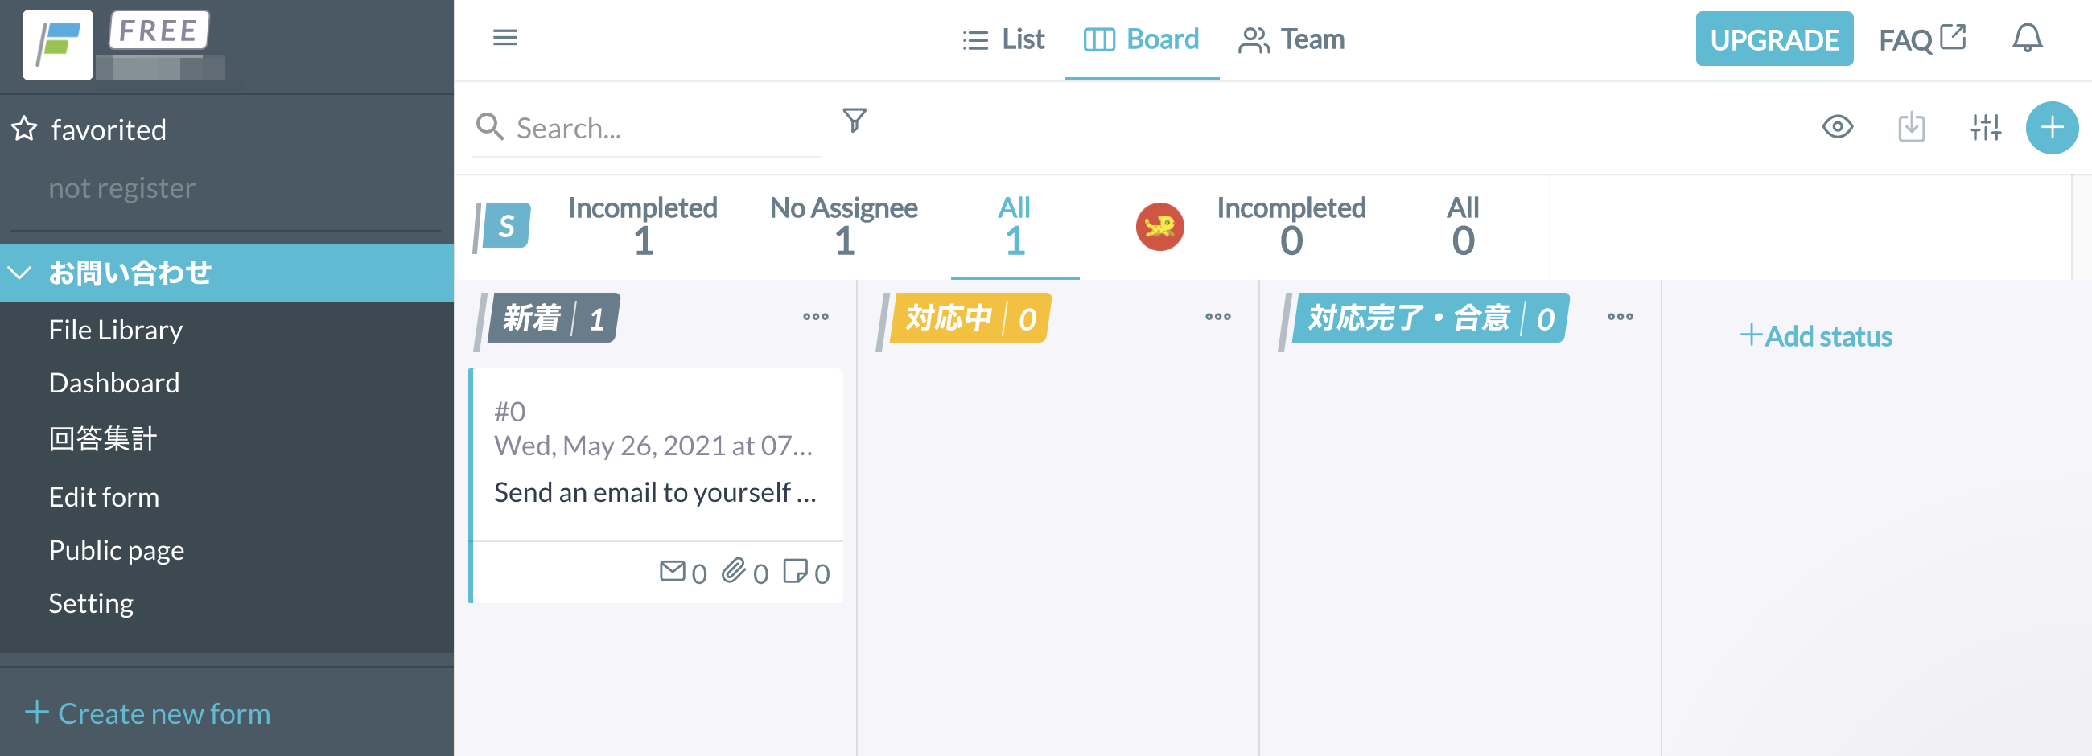
Task: Click the round plus add button
Action: click(2052, 127)
